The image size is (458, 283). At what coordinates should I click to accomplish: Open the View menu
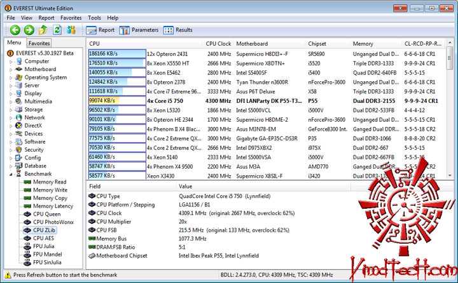click(27, 18)
